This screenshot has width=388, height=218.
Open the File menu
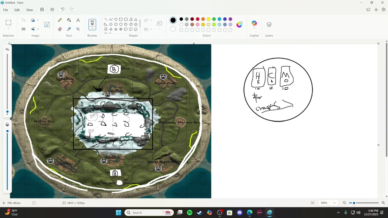5,10
